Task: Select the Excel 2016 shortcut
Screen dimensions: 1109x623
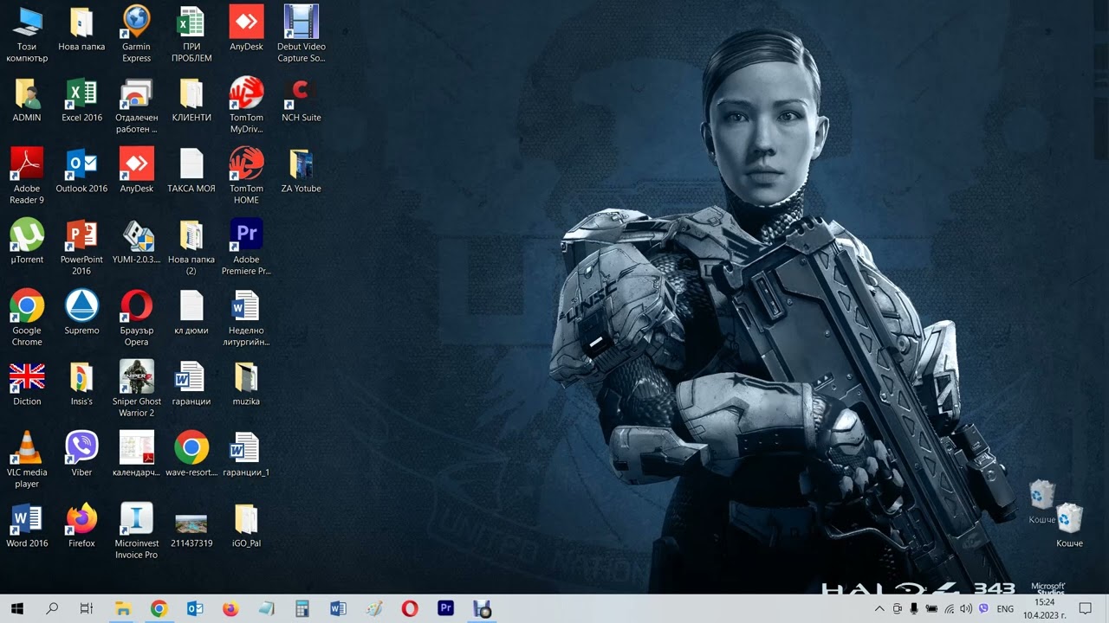Action: [x=81, y=100]
